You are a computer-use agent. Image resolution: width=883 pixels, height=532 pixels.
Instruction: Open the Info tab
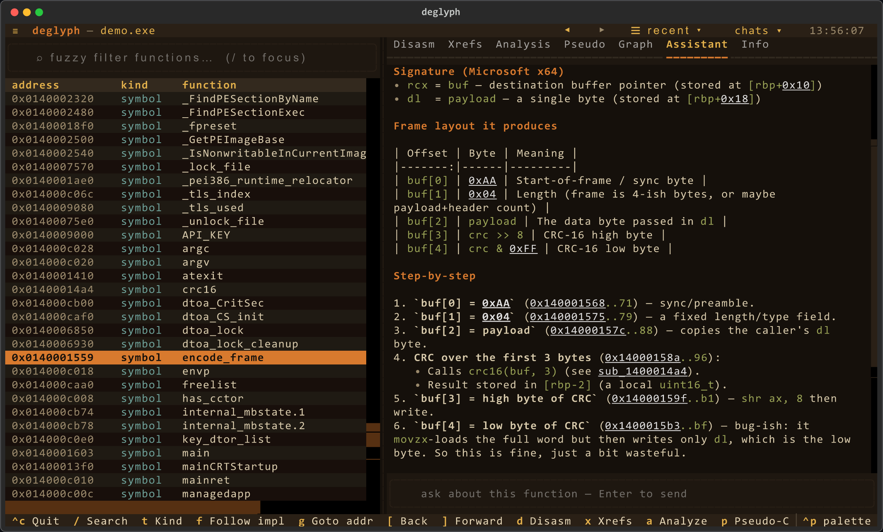(755, 44)
